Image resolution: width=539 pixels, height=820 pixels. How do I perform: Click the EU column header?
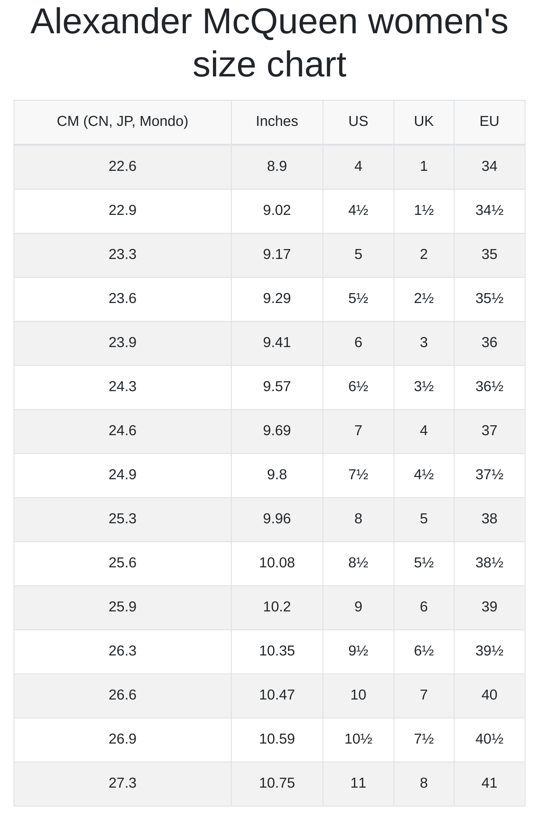point(490,122)
